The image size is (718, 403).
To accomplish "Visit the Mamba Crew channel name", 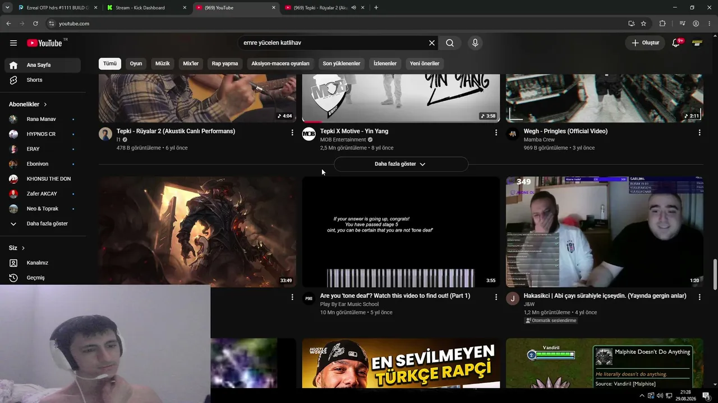I will point(539,140).
